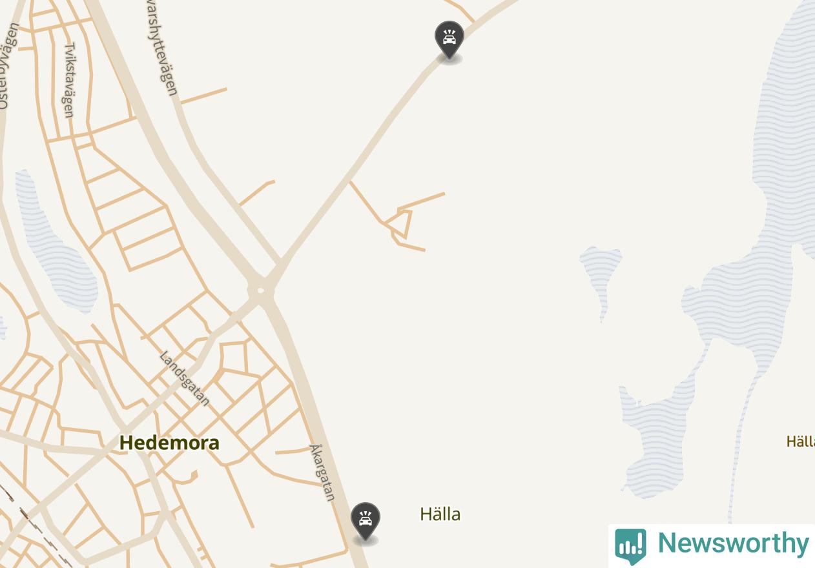
Task: Click the Newsworthy chart logo icon
Action: coord(630,546)
